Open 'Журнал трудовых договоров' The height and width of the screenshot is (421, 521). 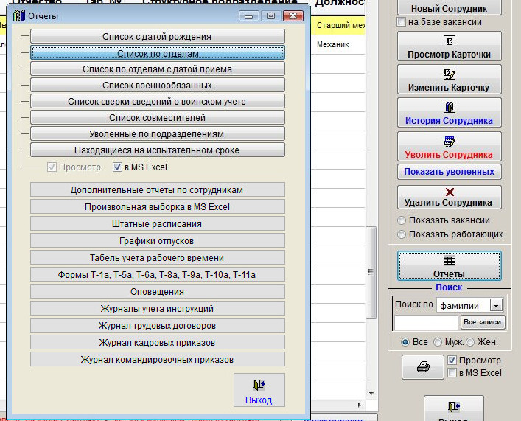158,326
